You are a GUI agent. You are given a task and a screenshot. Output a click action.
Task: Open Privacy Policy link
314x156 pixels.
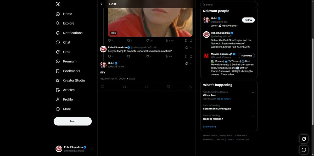pyautogui.click(x=226, y=136)
